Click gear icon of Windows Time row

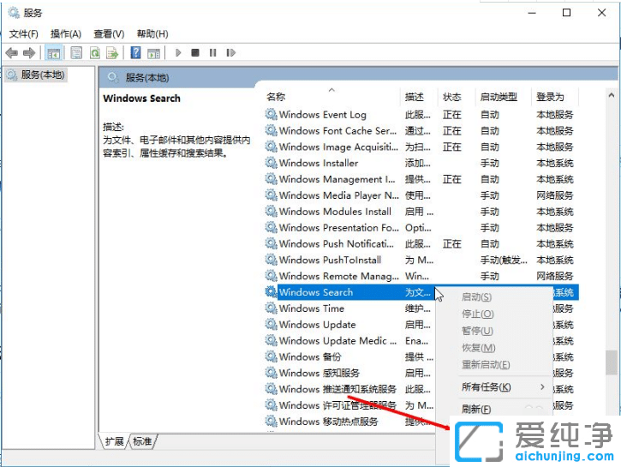point(272,308)
